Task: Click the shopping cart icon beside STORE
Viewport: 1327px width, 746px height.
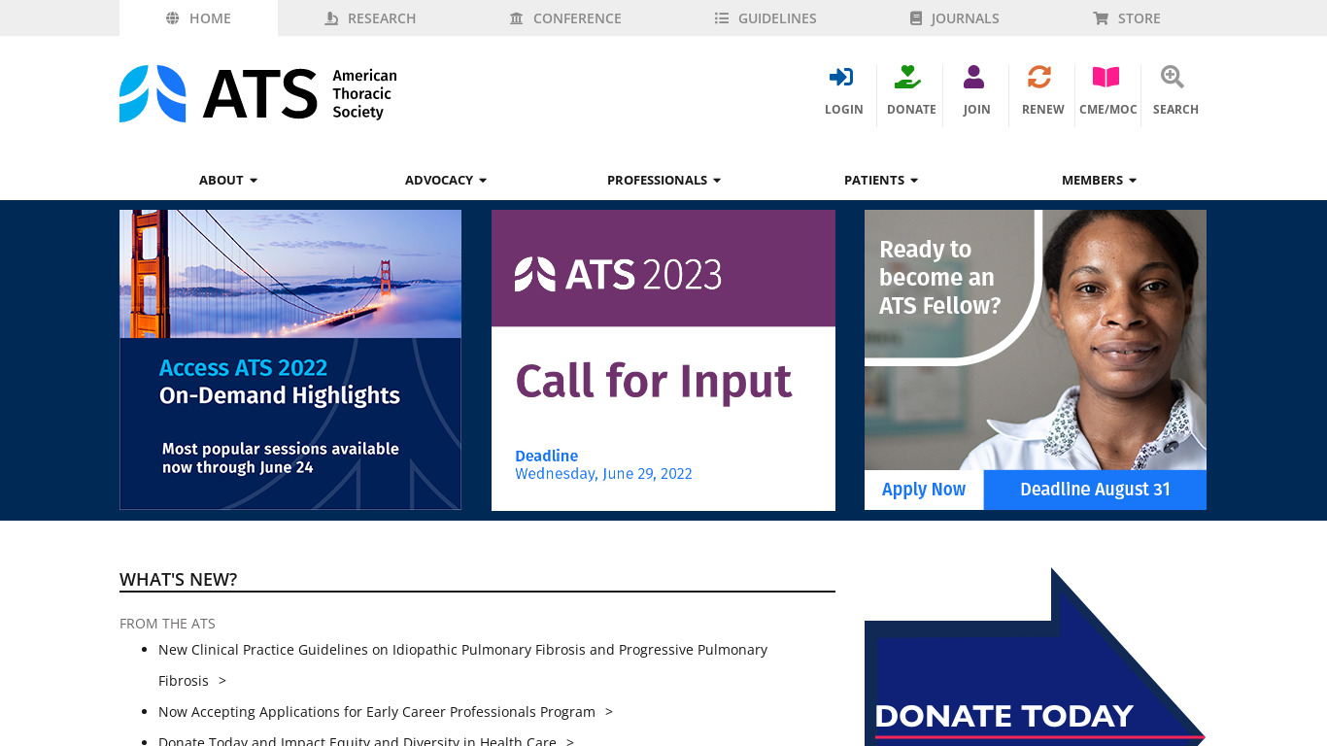Action: click(1101, 18)
